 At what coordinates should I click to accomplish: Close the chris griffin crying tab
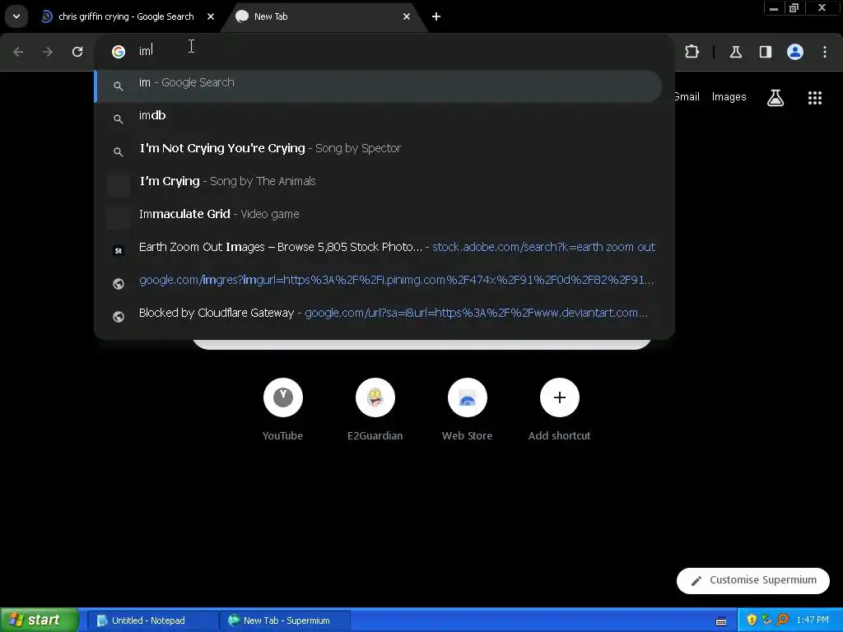pyautogui.click(x=211, y=16)
